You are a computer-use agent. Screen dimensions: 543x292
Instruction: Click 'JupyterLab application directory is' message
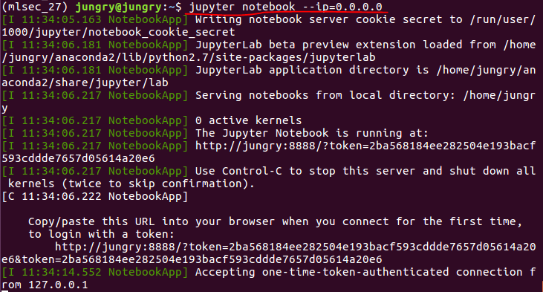point(312,70)
